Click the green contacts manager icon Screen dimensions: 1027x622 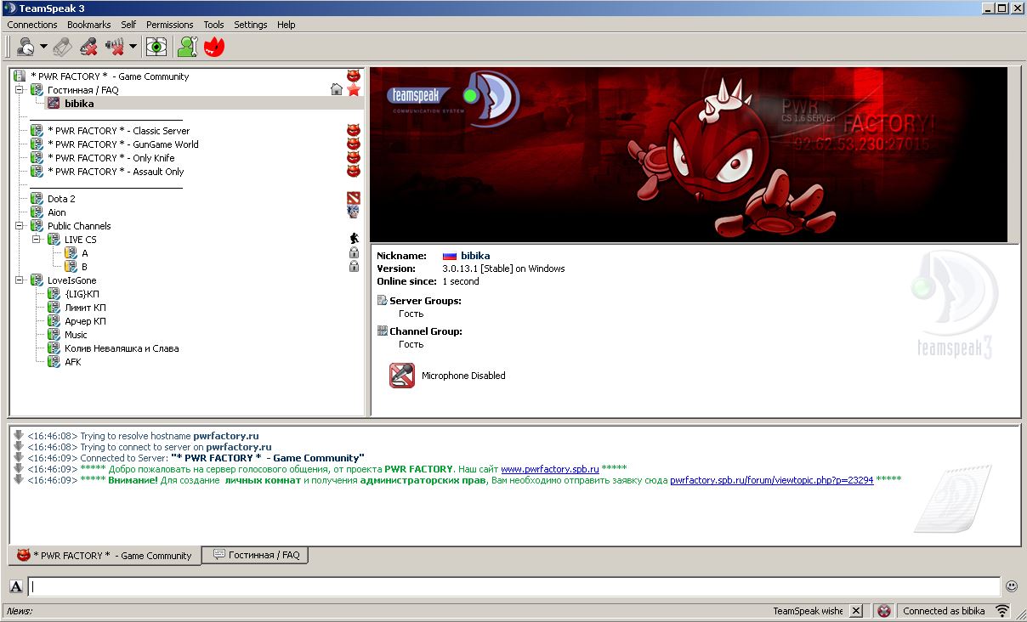(x=187, y=47)
